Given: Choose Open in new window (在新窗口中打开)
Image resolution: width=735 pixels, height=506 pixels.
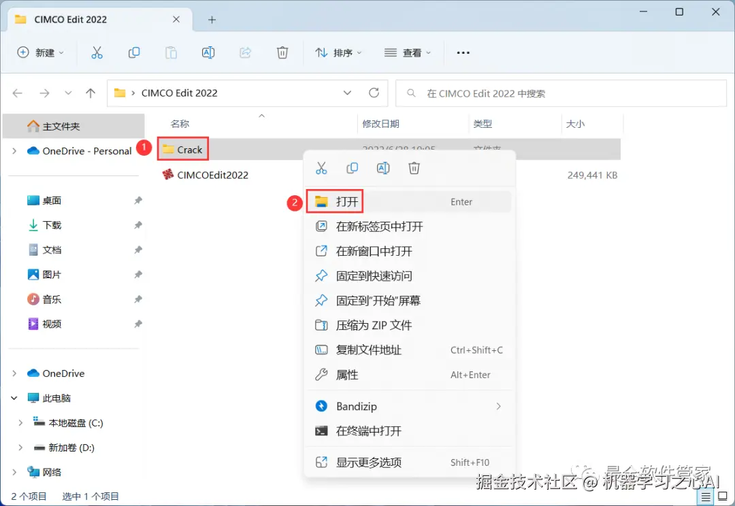Looking at the screenshot, I should [x=408, y=251].
